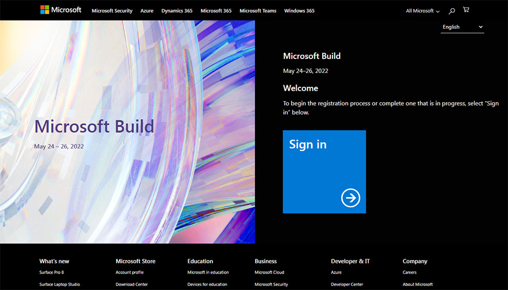Viewport: 508px width, 290px height.
Task: Open Microsoft Security link under Business
Action: pos(271,284)
